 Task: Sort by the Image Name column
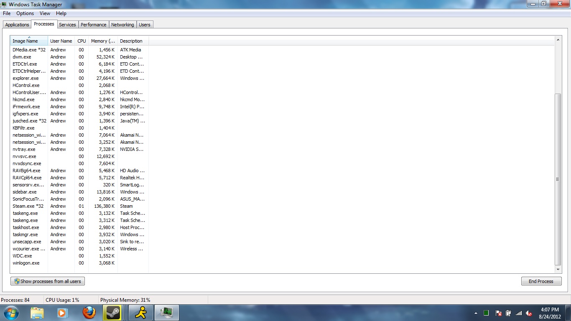point(29,41)
